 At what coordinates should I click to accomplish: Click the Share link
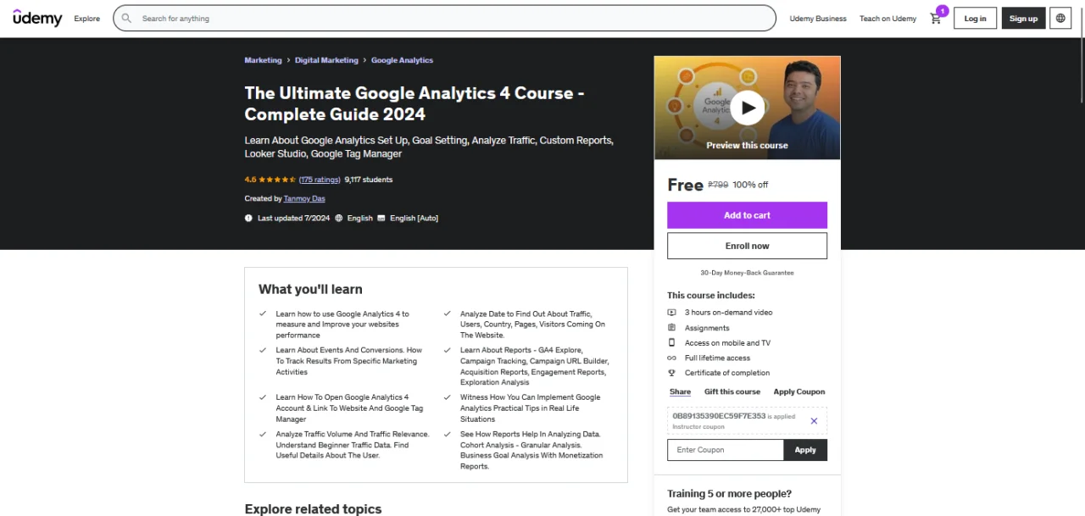coord(680,391)
